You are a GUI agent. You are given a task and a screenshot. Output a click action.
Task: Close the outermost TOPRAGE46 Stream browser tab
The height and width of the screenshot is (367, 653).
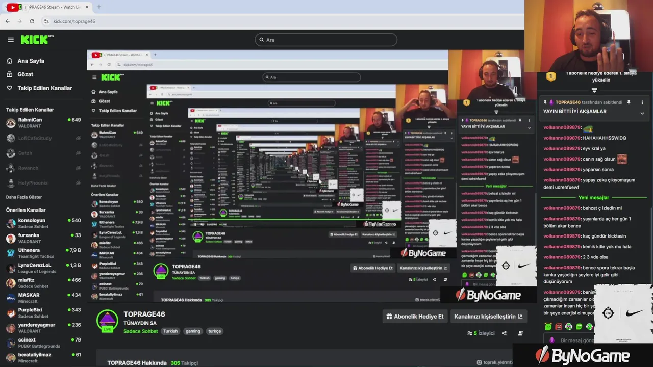pos(88,7)
